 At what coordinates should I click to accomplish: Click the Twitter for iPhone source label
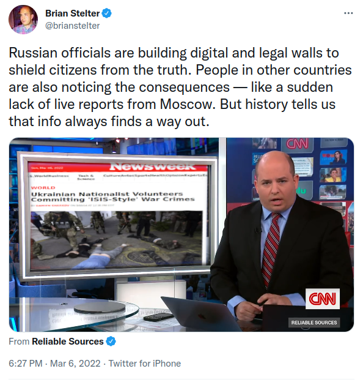click(145, 364)
